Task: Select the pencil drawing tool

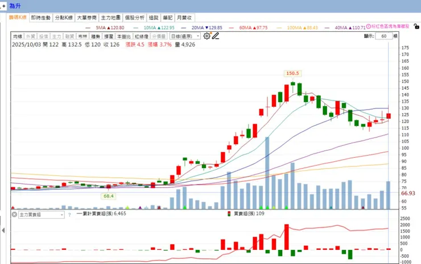Action: (215, 36)
